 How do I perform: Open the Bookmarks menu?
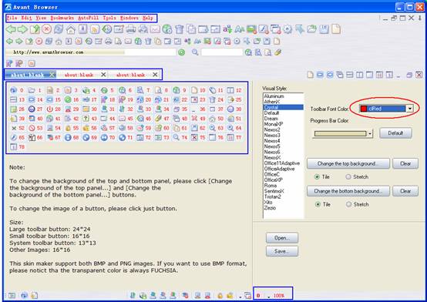[x=62, y=18]
